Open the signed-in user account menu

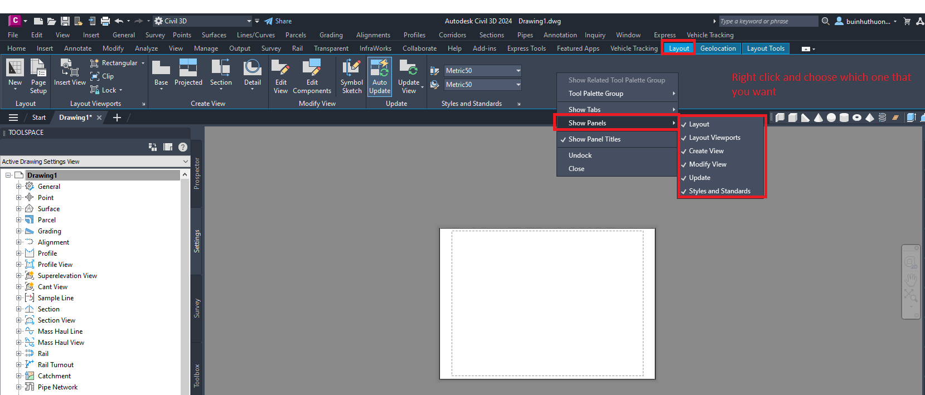tap(866, 21)
